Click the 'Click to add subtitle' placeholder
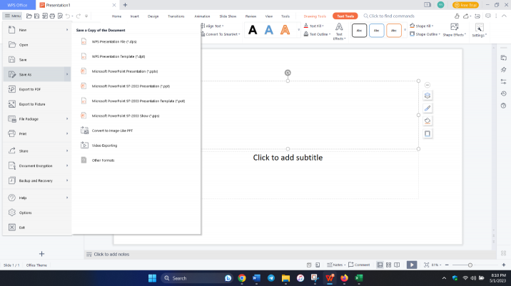The width and height of the screenshot is (511, 286). click(288, 158)
